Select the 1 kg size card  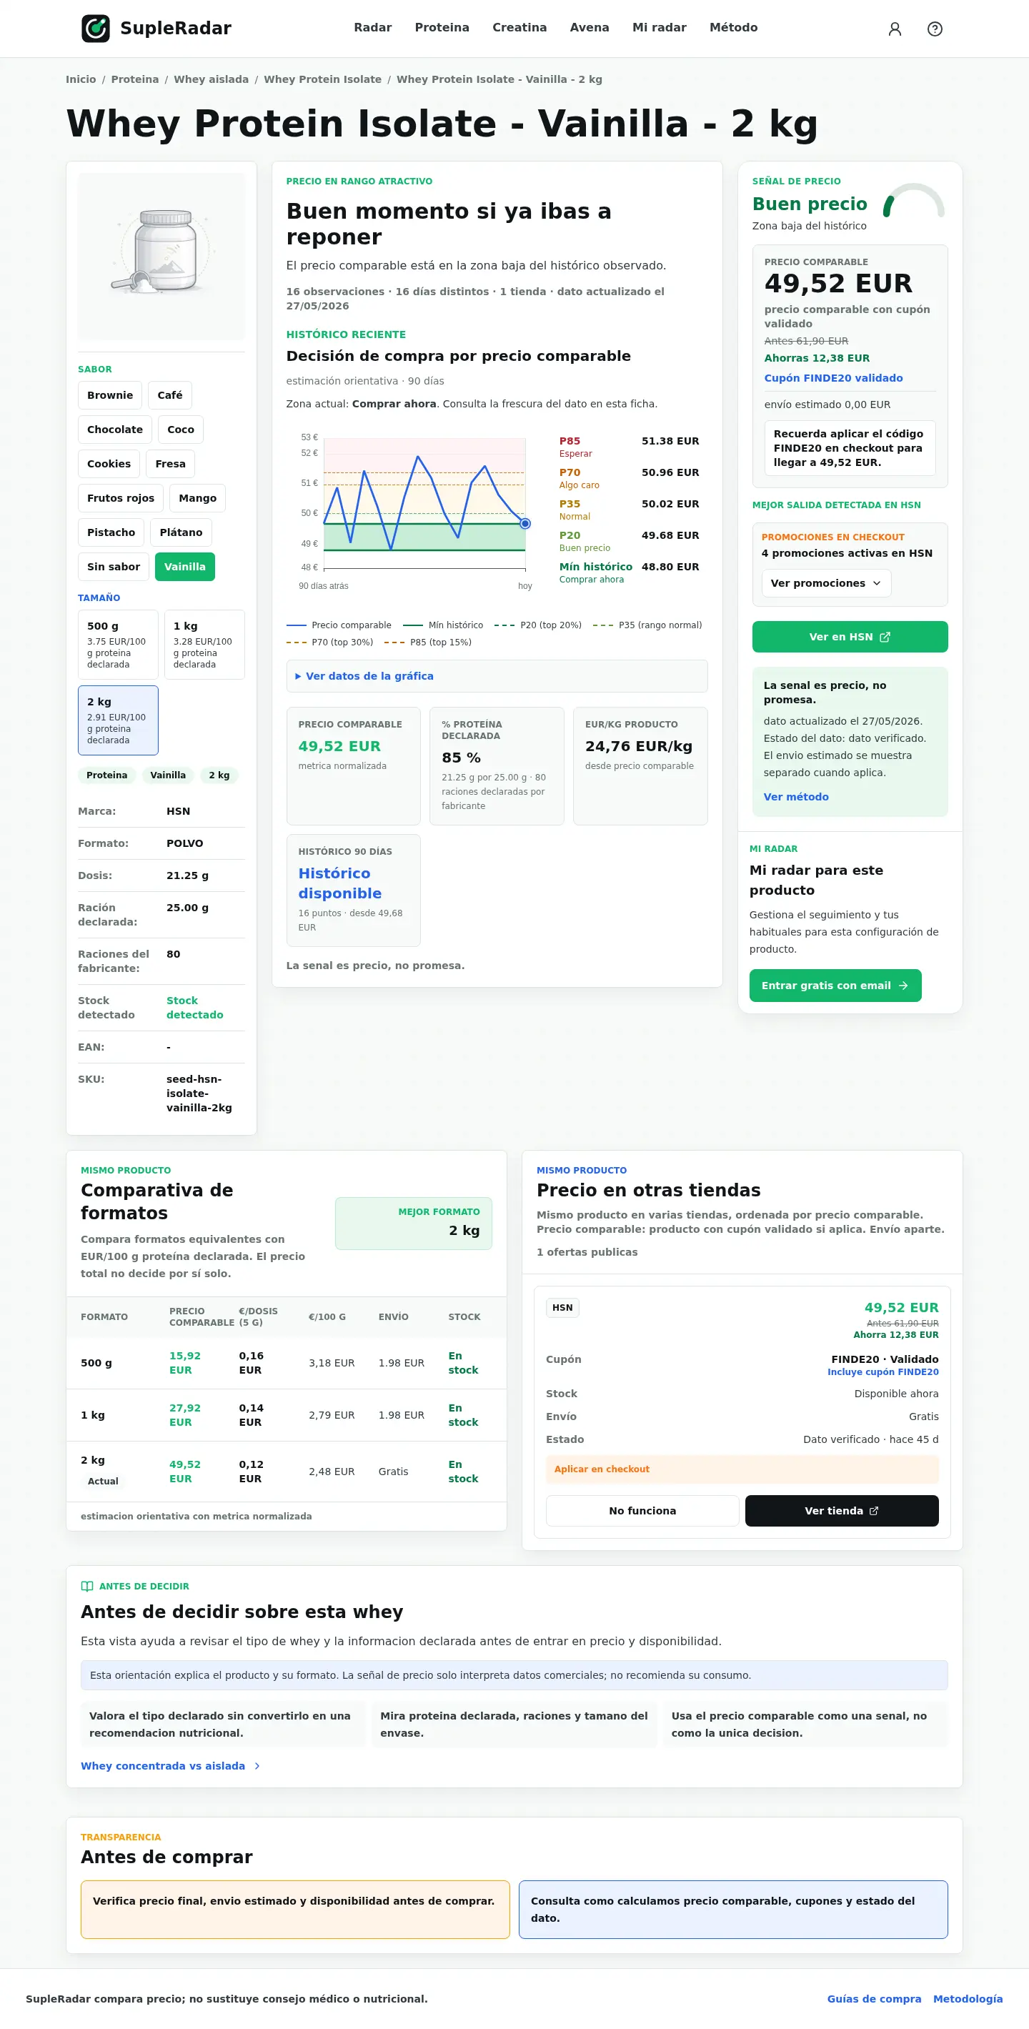pyautogui.click(x=204, y=645)
